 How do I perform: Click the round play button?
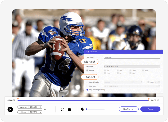tap(10, 109)
